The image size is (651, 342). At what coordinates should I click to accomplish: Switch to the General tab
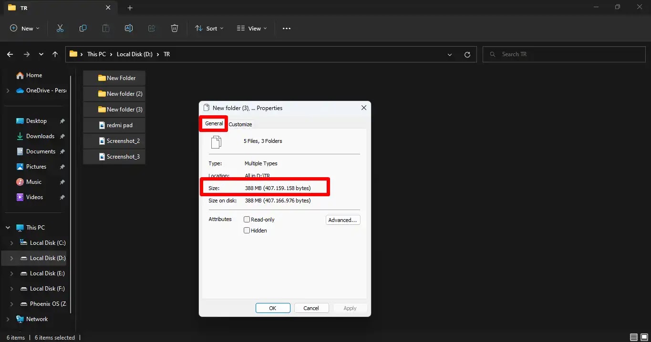pos(214,123)
